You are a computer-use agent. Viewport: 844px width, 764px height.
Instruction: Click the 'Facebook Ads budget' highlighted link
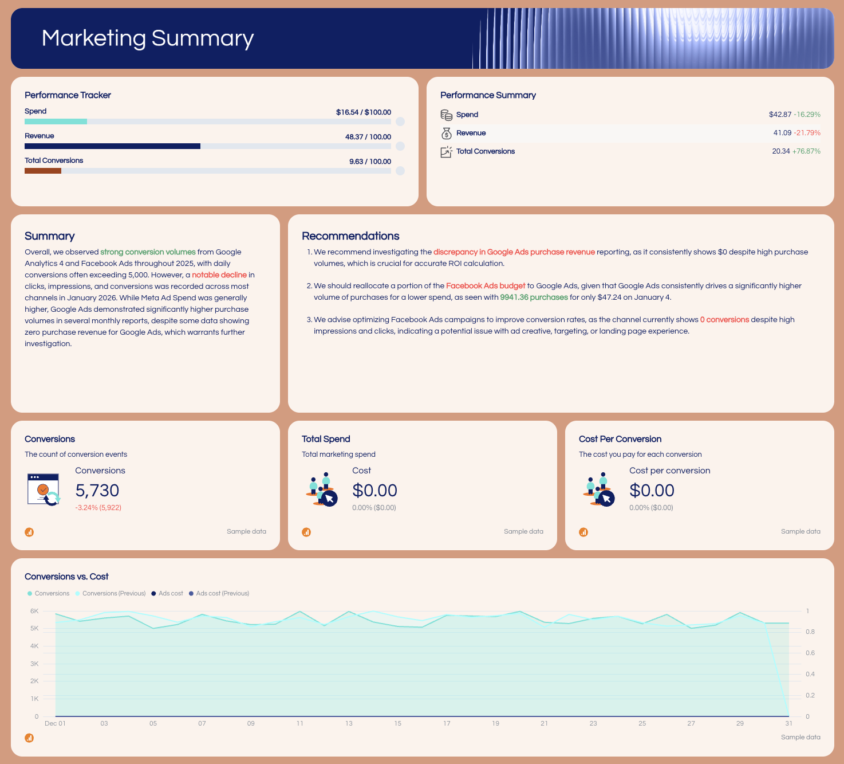(486, 285)
